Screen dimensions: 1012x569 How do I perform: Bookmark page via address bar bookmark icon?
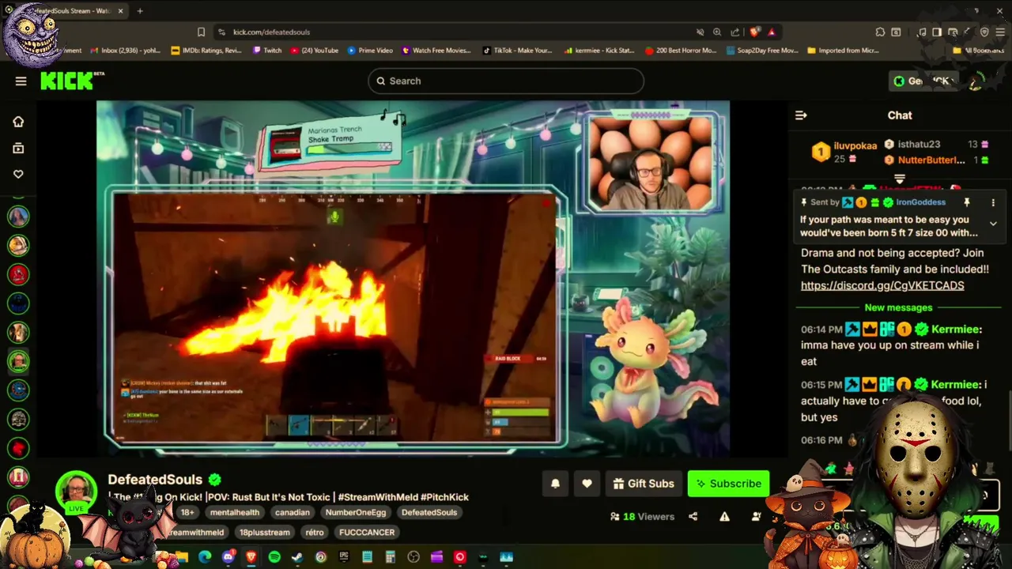(201, 32)
